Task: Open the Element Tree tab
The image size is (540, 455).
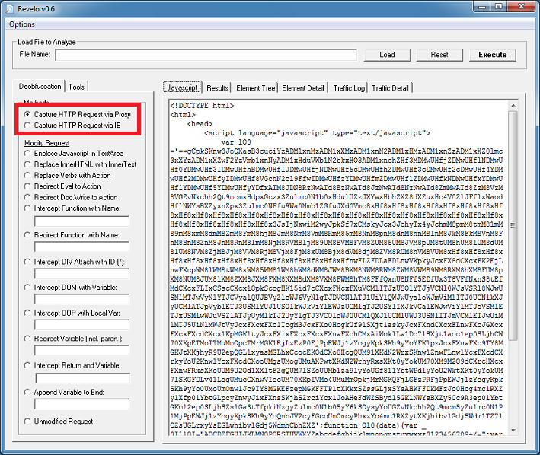Action: [x=256, y=88]
